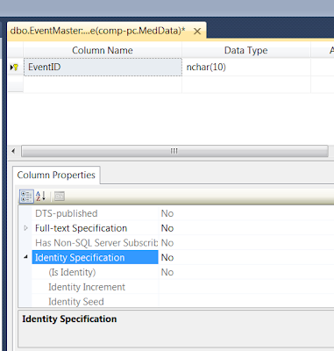
Task: Click the nchar(10) data type cell
Action: pyautogui.click(x=246, y=68)
